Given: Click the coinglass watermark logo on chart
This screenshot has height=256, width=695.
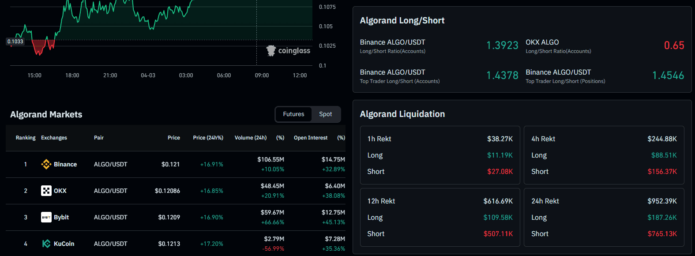Looking at the screenshot, I should (x=289, y=51).
